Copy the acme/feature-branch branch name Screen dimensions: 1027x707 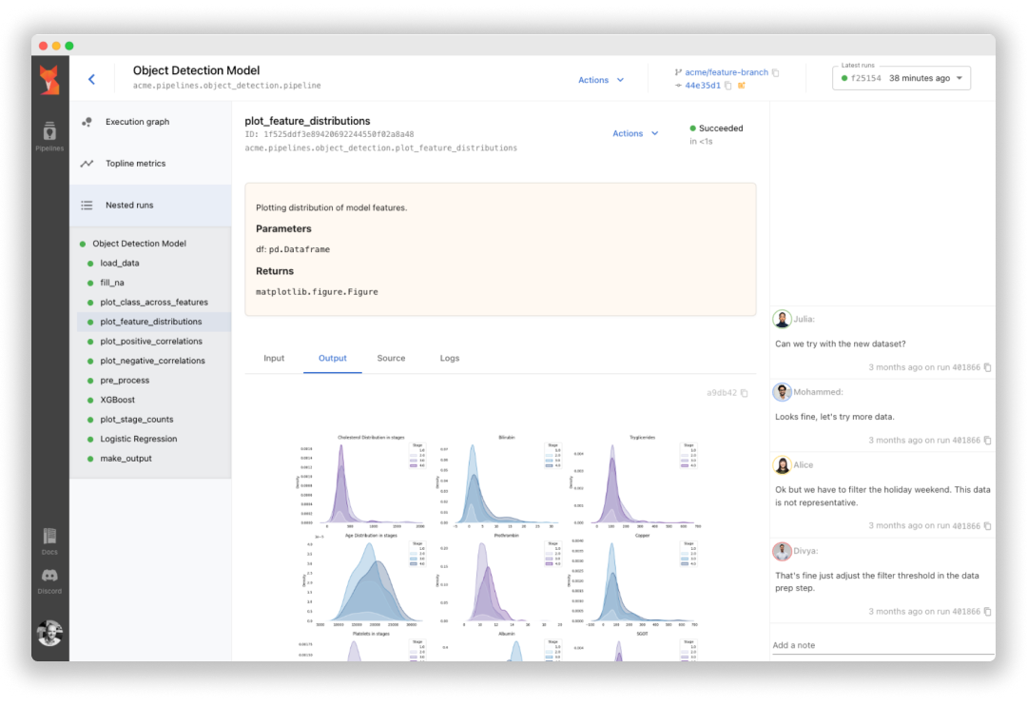(776, 72)
